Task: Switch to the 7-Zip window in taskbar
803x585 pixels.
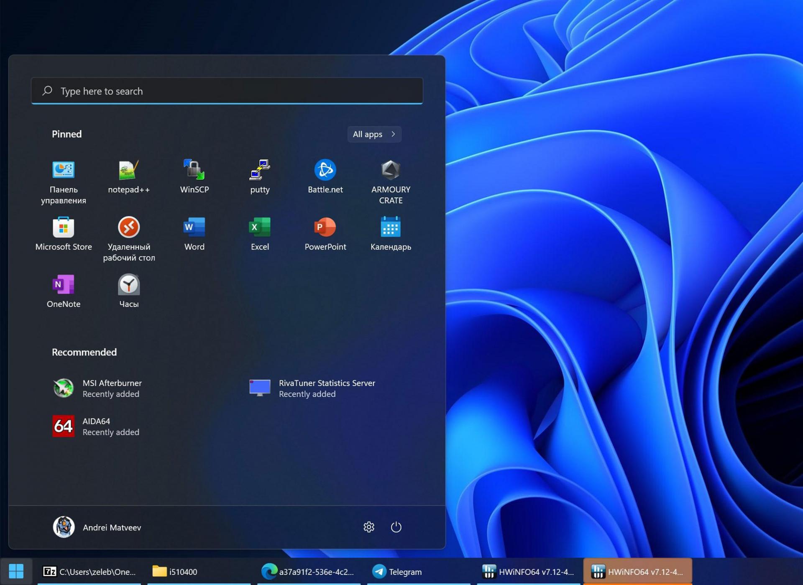Action: (x=90, y=571)
